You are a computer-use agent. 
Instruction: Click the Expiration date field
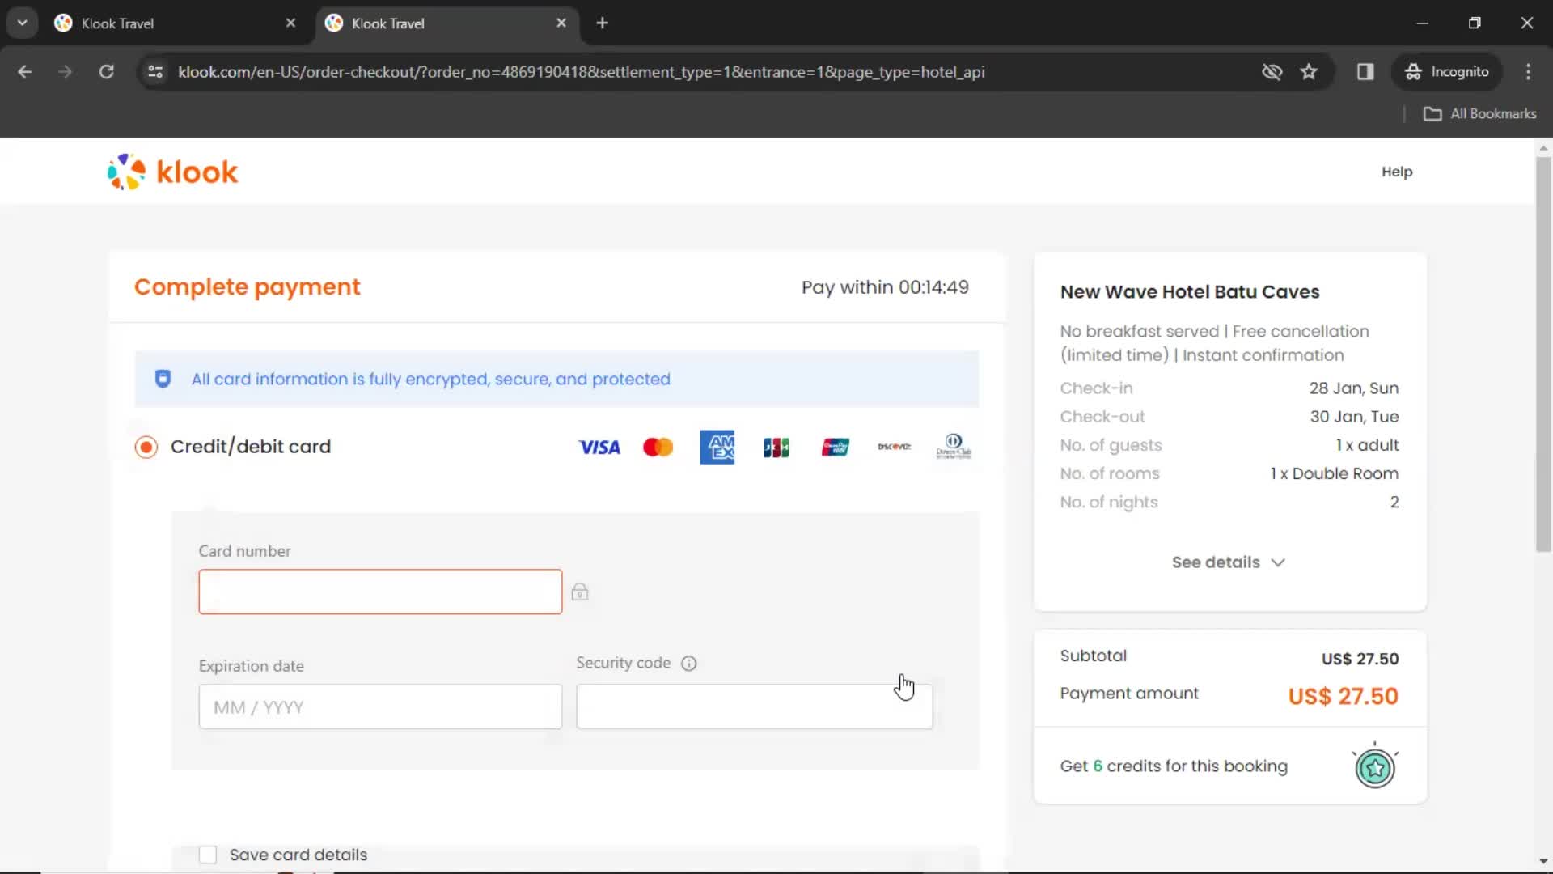tap(380, 706)
